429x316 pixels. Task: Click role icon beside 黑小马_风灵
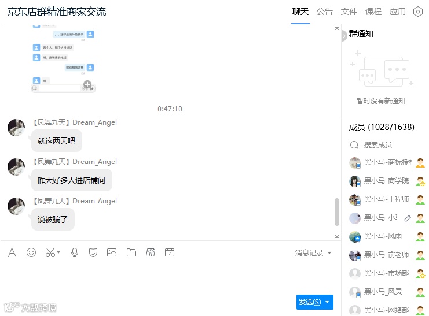tap(420, 292)
